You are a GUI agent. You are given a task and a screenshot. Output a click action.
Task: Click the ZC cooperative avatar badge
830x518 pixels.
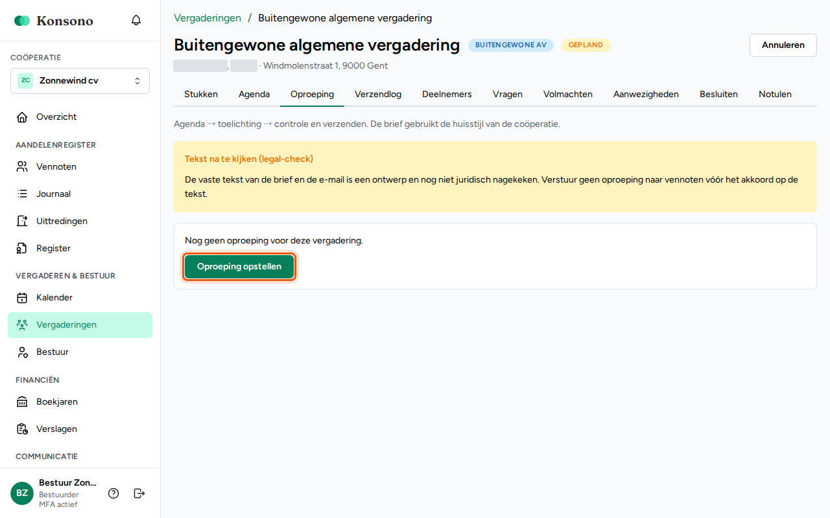click(25, 81)
